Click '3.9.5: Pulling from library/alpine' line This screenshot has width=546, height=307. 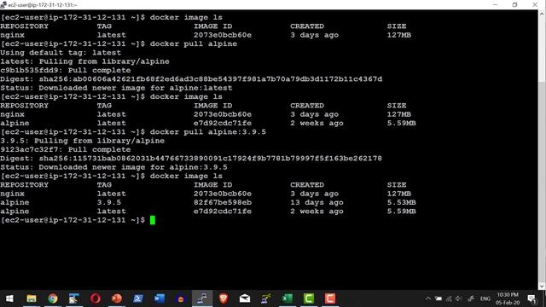click(x=82, y=141)
